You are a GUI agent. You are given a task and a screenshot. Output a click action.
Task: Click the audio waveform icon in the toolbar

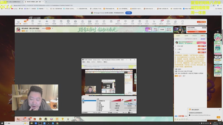pos(47,21)
